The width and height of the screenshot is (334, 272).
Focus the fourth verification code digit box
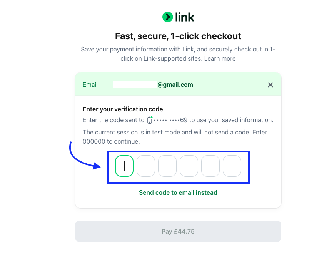tap(189, 166)
